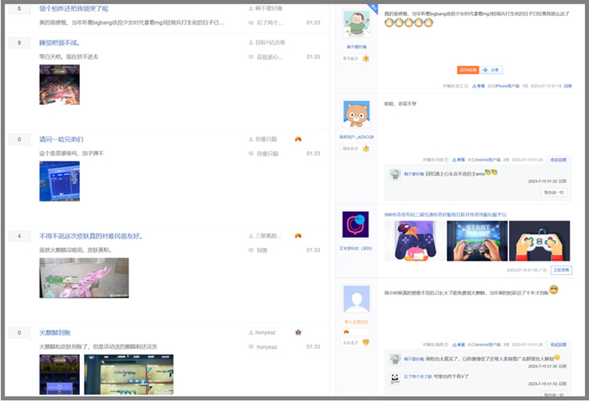
Task: Click the default gray silhouette avatar
Action: (356, 300)
